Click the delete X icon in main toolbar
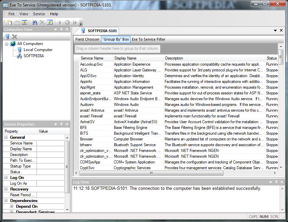The height and width of the screenshot is (222, 288). point(42,22)
